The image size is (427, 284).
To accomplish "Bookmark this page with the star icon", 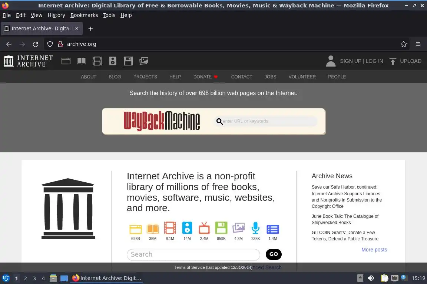I will click(404, 44).
